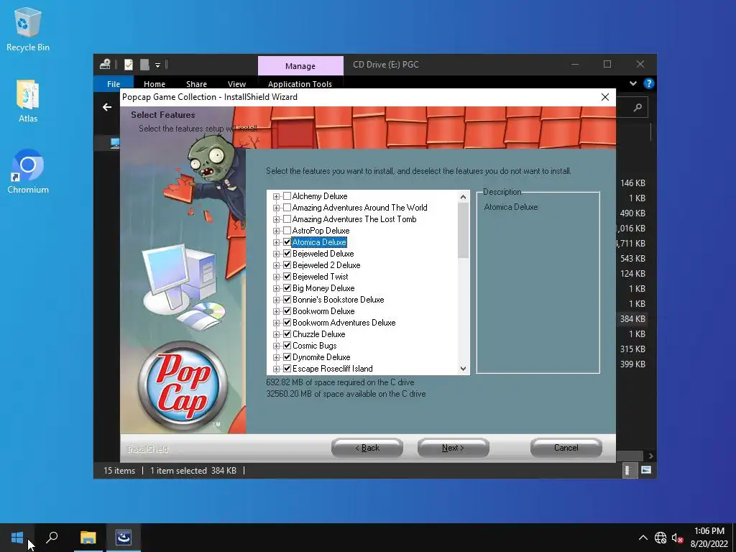The image size is (736, 552).
Task: Click the 384 KB file size entry
Action: pos(632,318)
